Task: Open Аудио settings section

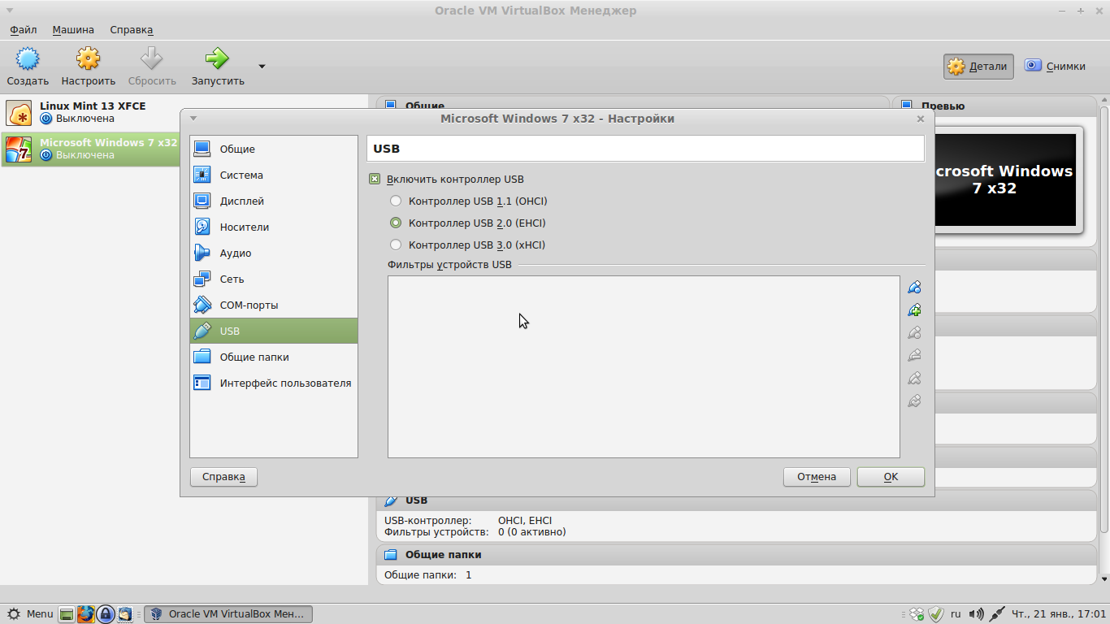Action: pyautogui.click(x=235, y=253)
